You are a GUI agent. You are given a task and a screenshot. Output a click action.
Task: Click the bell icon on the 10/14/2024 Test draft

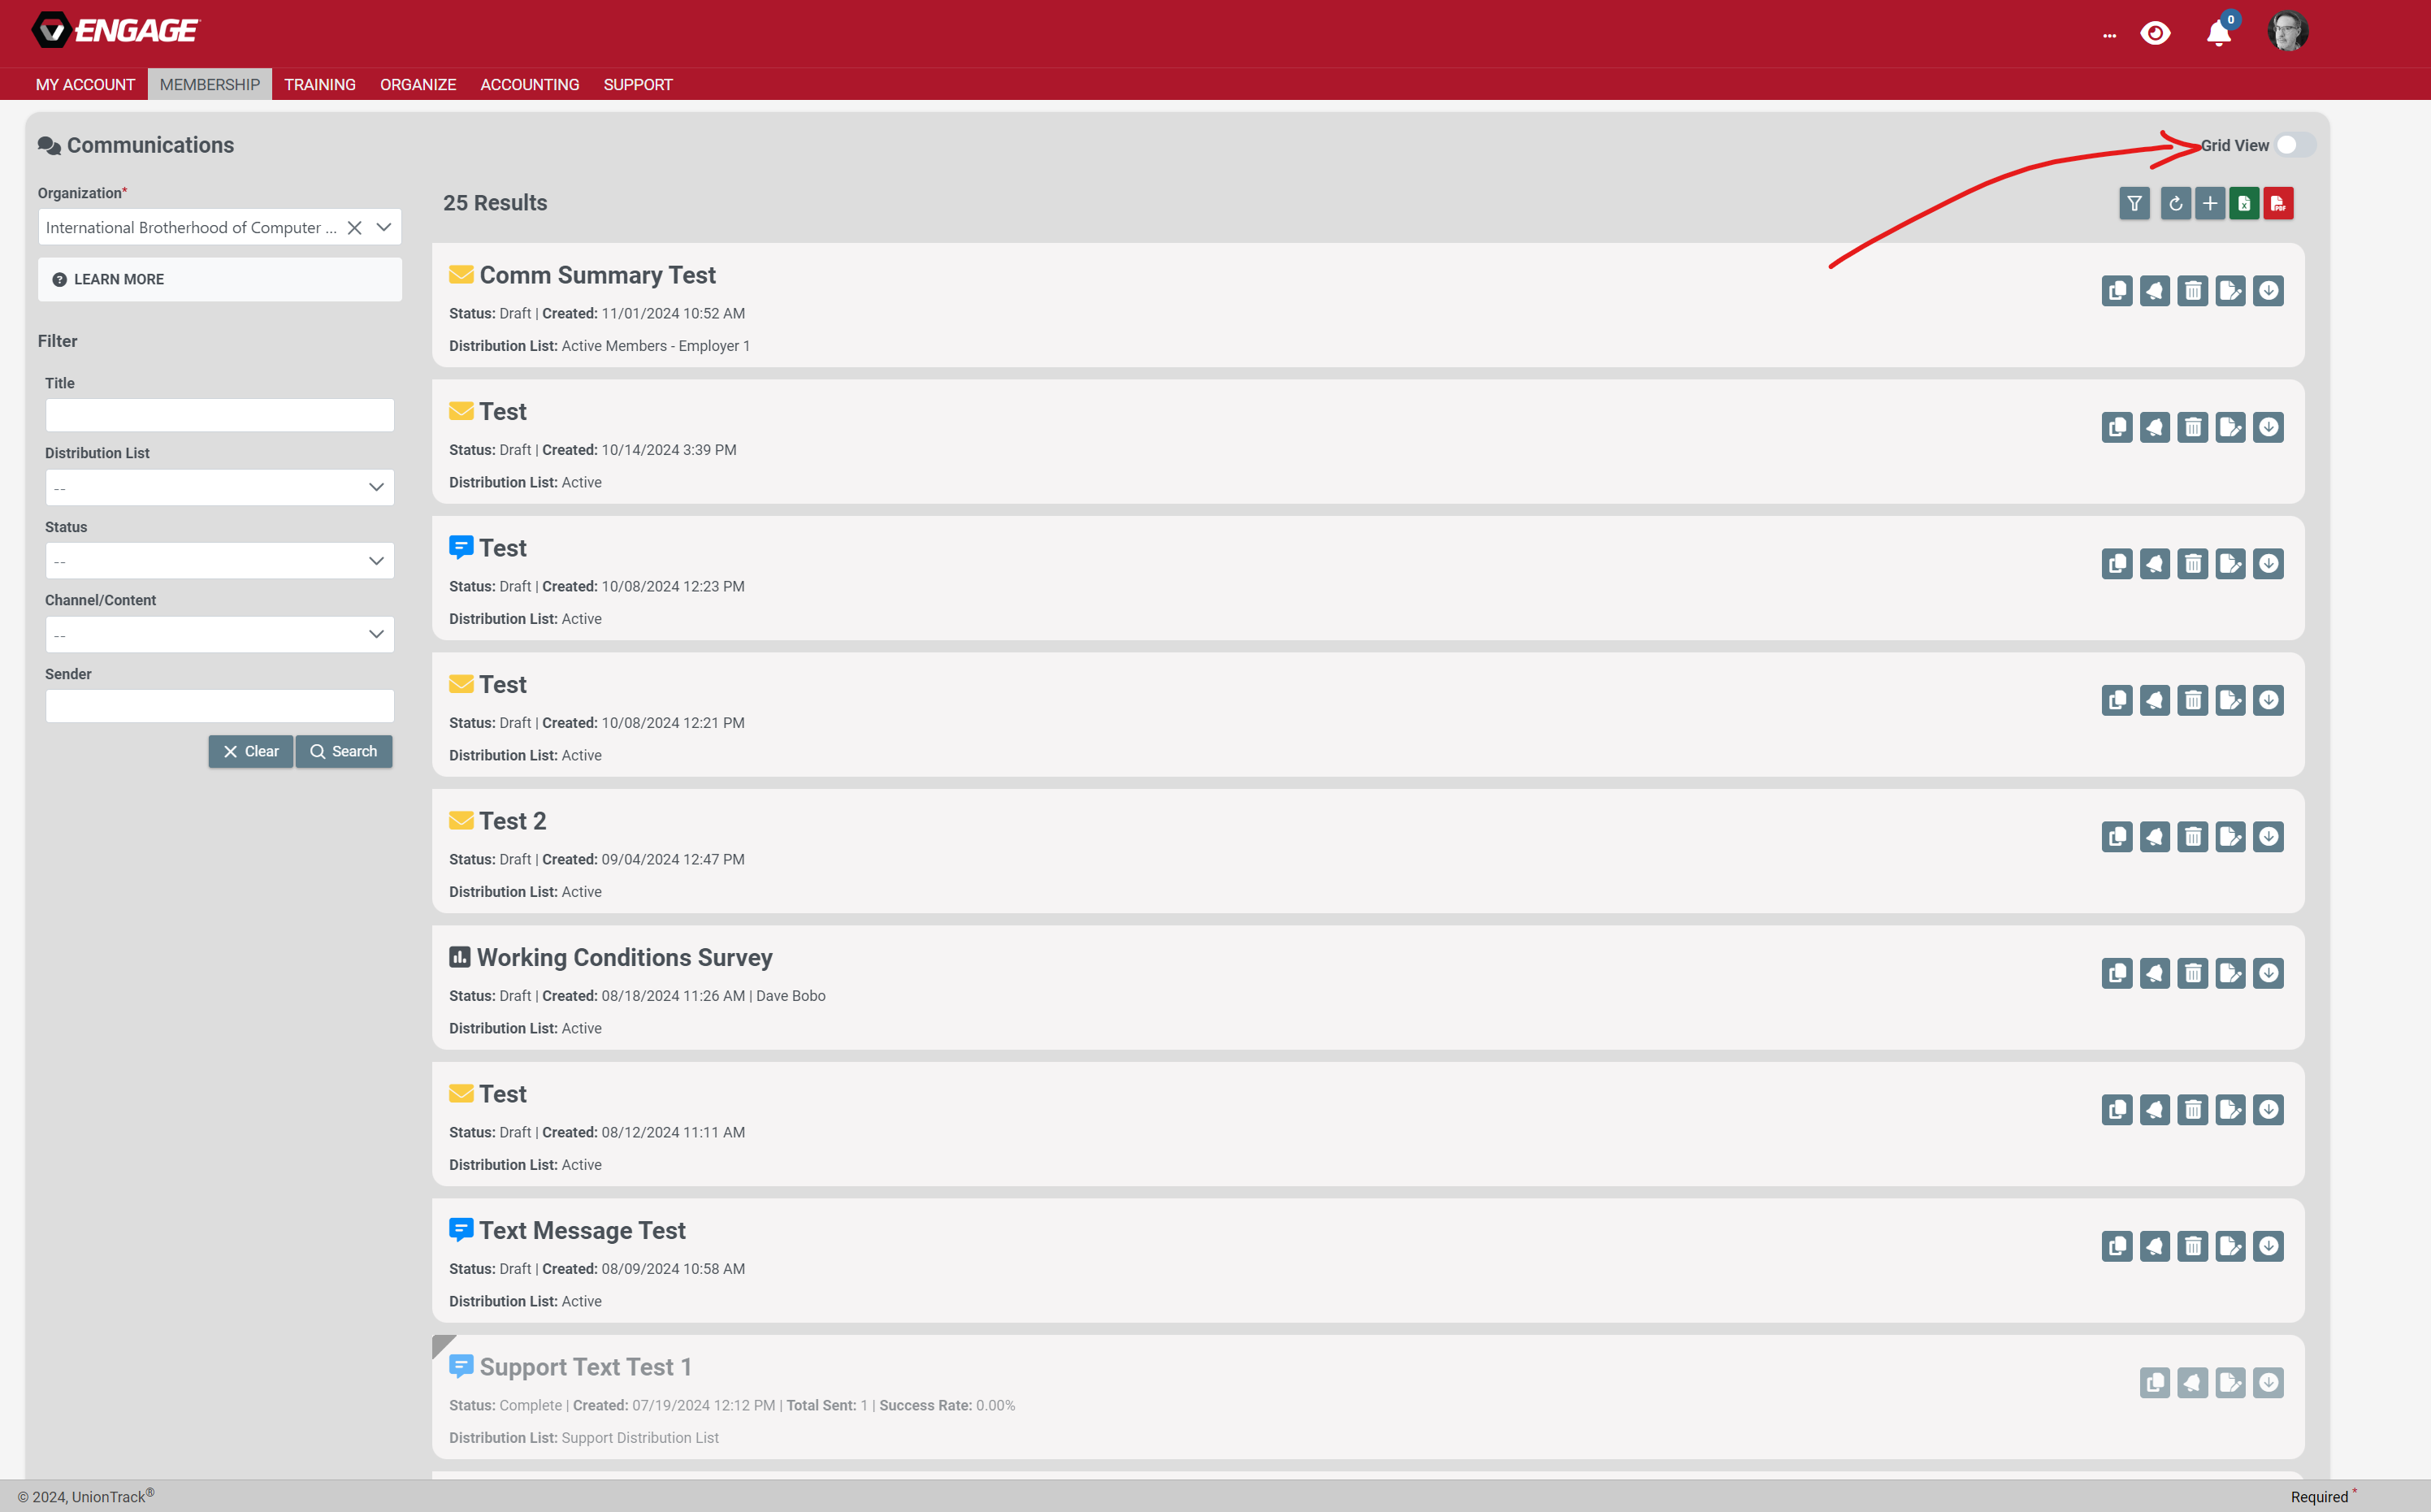[x=2154, y=428]
